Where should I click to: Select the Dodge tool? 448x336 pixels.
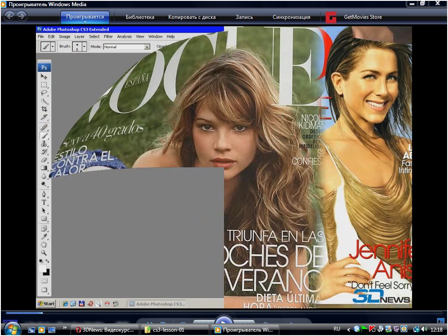tap(44, 184)
